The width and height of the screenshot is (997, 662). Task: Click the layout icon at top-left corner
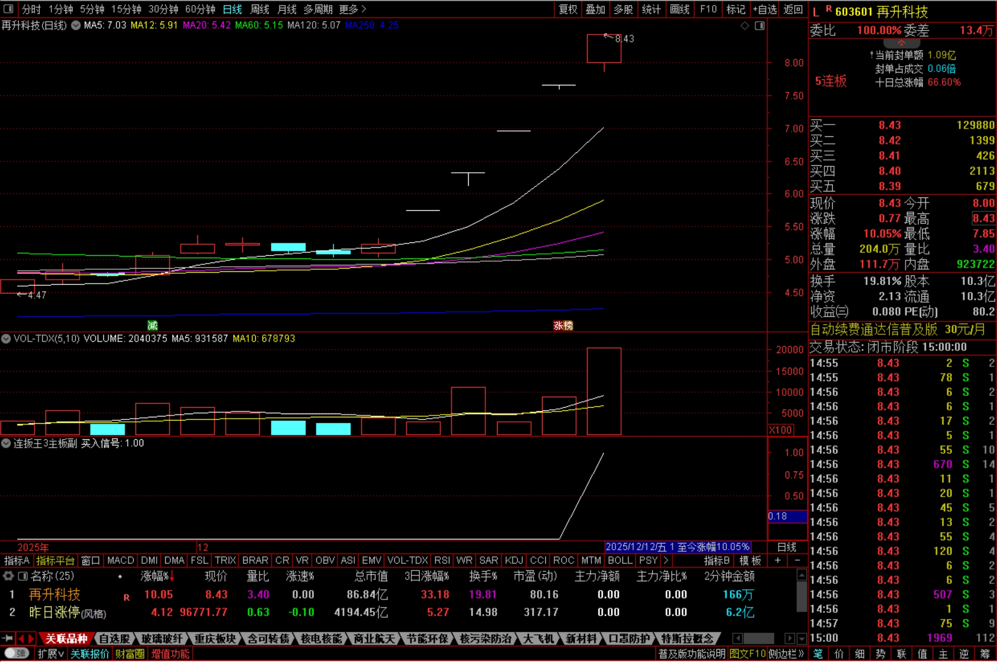[8, 9]
